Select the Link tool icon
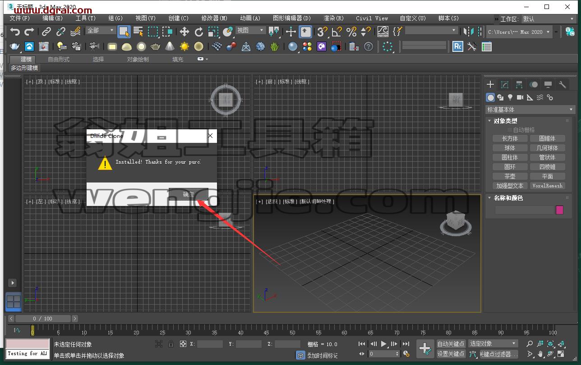This screenshot has width=581, height=365. point(46,32)
